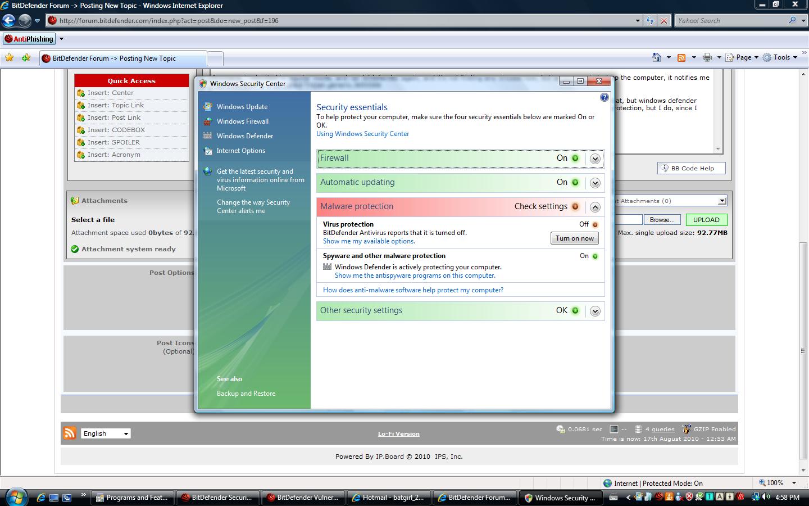Click the Insert: Center icon
The height and width of the screenshot is (506, 809).
click(x=81, y=93)
